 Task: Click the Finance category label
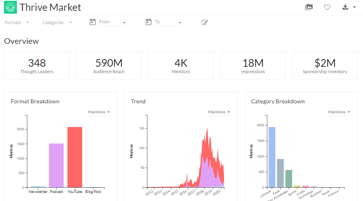tap(333, 193)
